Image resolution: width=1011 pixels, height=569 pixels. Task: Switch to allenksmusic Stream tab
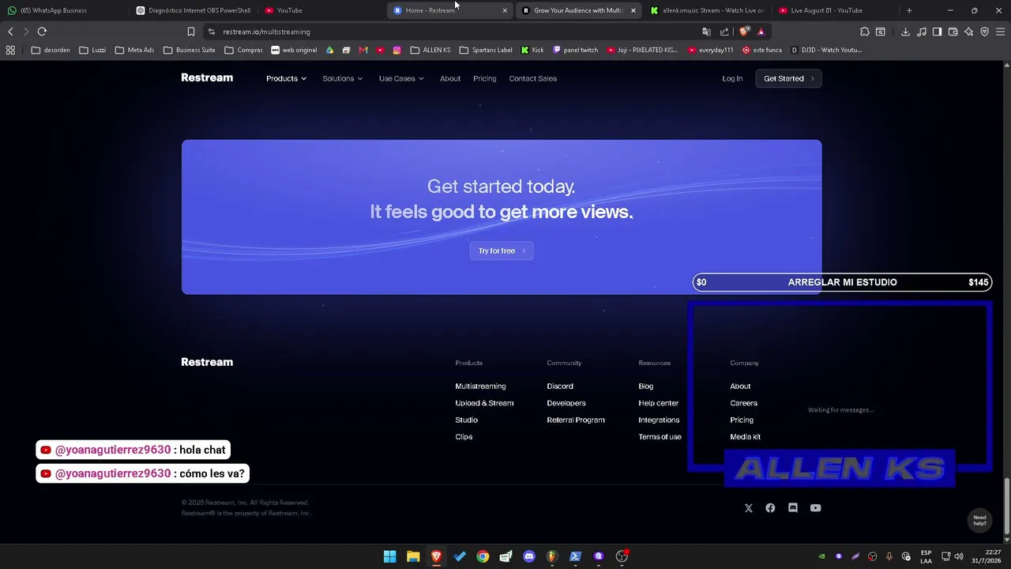tap(708, 10)
